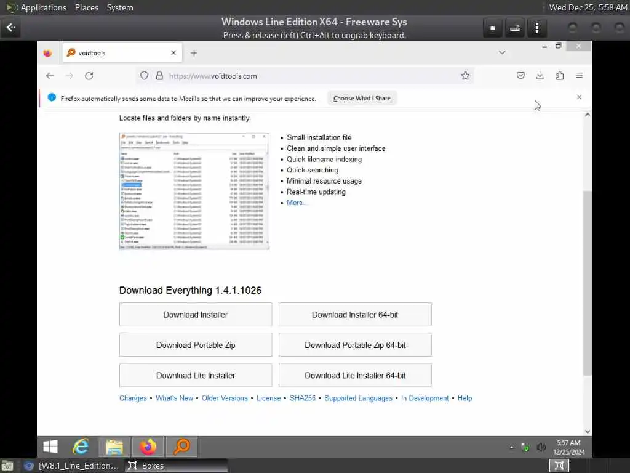The height and width of the screenshot is (473, 630).
Task: Close the voidtools tab
Action: [173, 53]
